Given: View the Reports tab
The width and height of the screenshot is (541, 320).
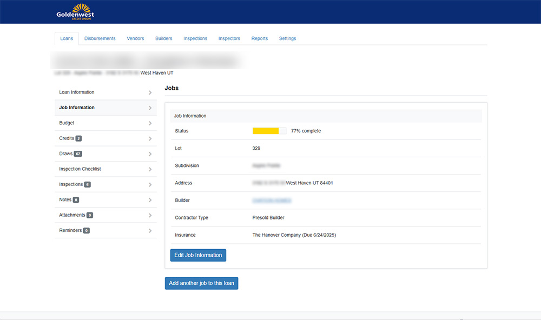Looking at the screenshot, I should point(260,38).
